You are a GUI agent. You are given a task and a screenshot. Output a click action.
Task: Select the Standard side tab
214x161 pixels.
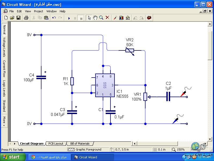tap(4, 106)
